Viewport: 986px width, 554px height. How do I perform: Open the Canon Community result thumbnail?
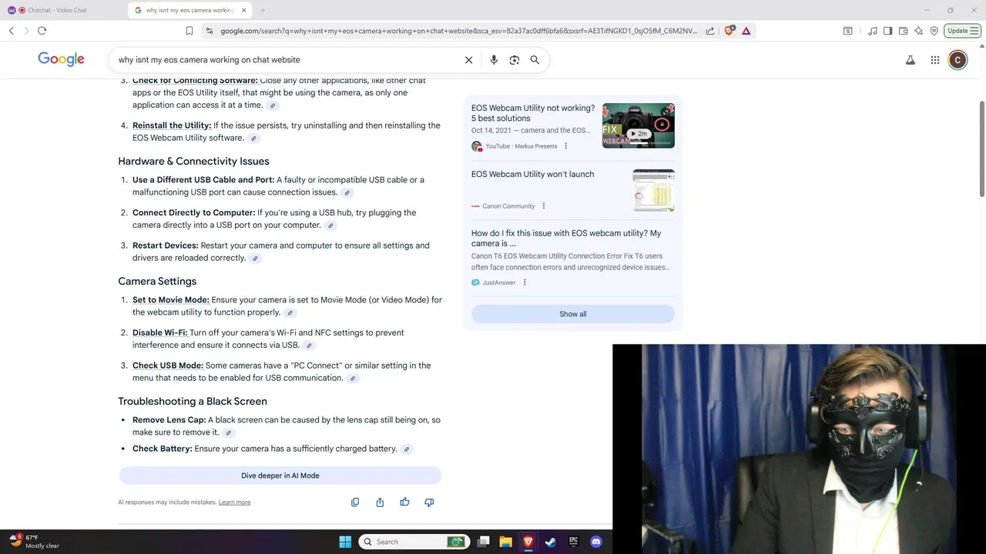(x=654, y=190)
